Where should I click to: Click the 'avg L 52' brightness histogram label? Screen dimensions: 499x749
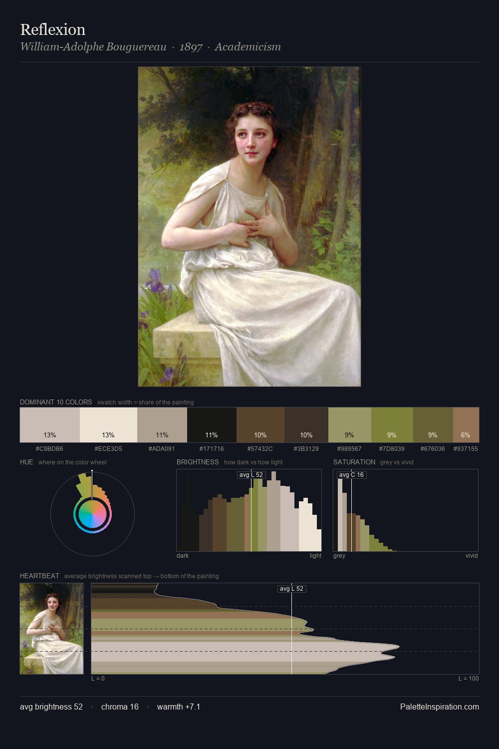(x=251, y=475)
